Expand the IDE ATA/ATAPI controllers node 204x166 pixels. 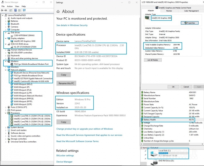pos(5,53)
